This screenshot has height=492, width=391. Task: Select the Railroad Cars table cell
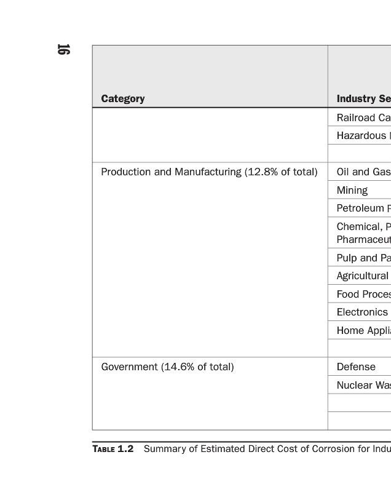(x=363, y=117)
